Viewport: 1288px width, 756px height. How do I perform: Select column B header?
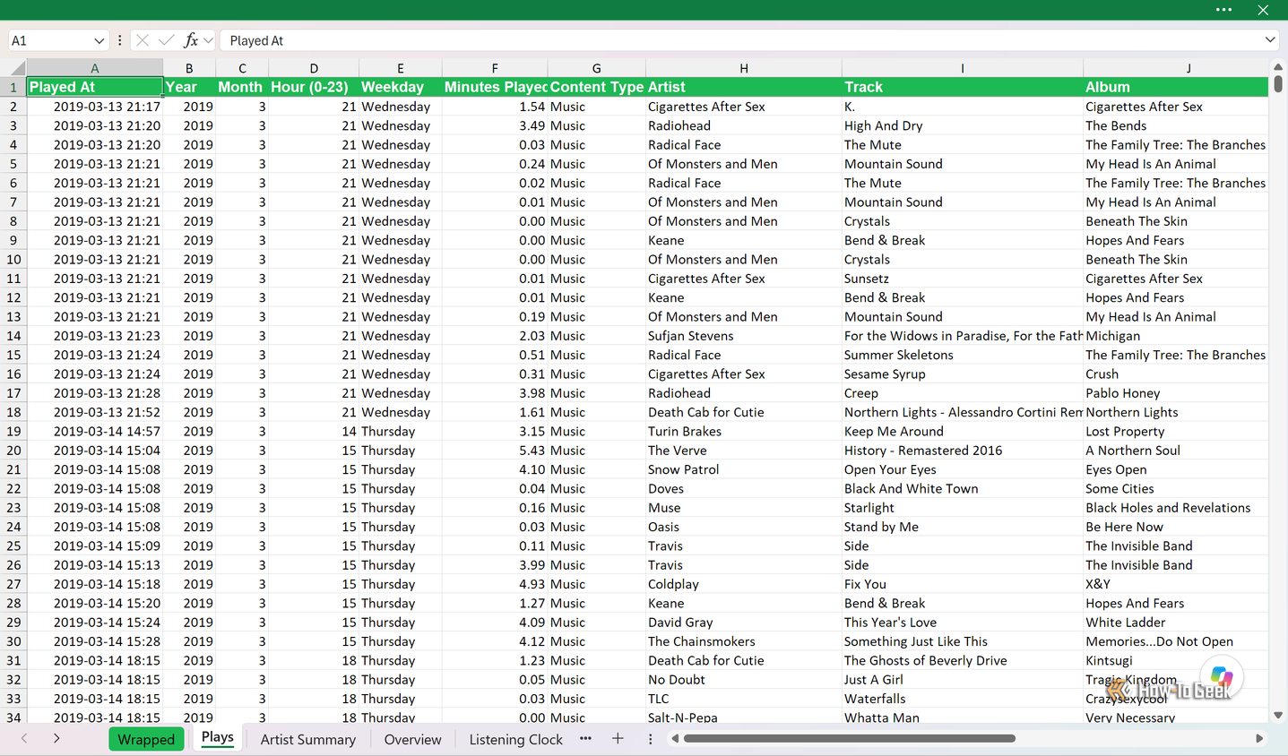[189, 68]
